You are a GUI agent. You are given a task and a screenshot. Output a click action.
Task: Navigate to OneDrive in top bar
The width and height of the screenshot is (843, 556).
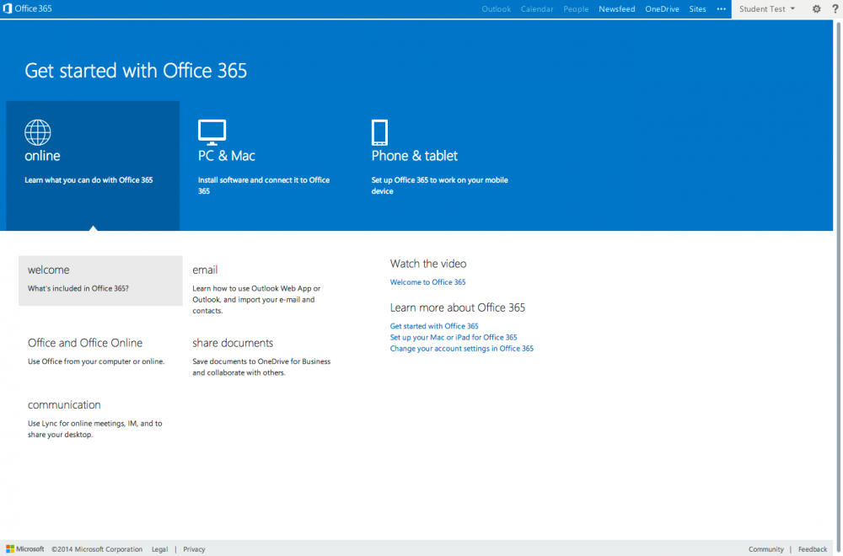point(662,9)
